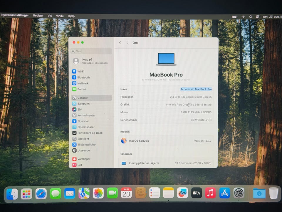The height and width of the screenshot is (212, 282).
Task: Click the Søk search field
Action: pos(91,51)
